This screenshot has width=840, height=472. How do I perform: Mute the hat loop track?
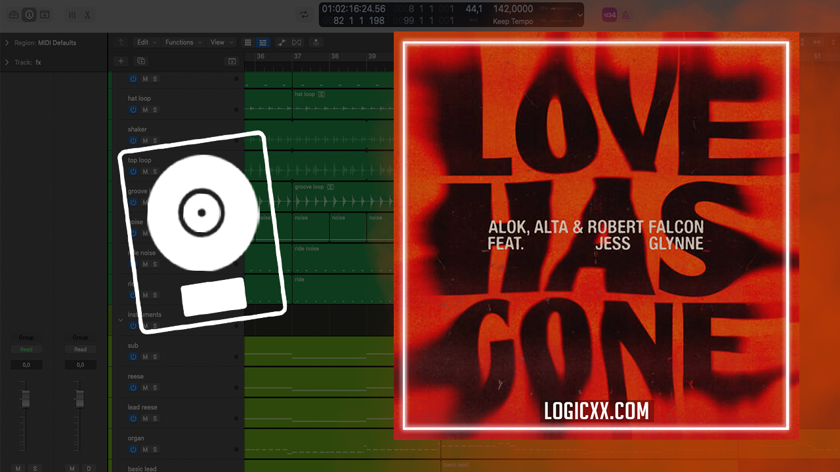pyautogui.click(x=145, y=109)
